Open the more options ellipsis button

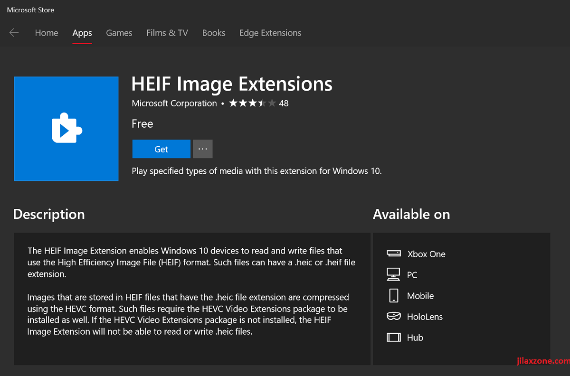(203, 149)
